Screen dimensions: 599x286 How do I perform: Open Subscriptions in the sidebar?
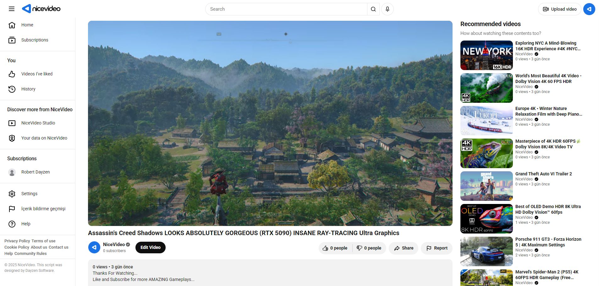[x=38, y=40]
